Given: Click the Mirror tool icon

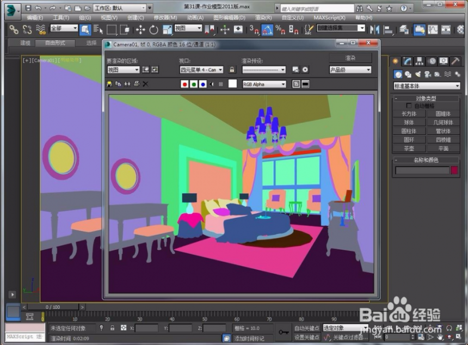Looking at the screenshot, I should pyautogui.click(x=374, y=29).
